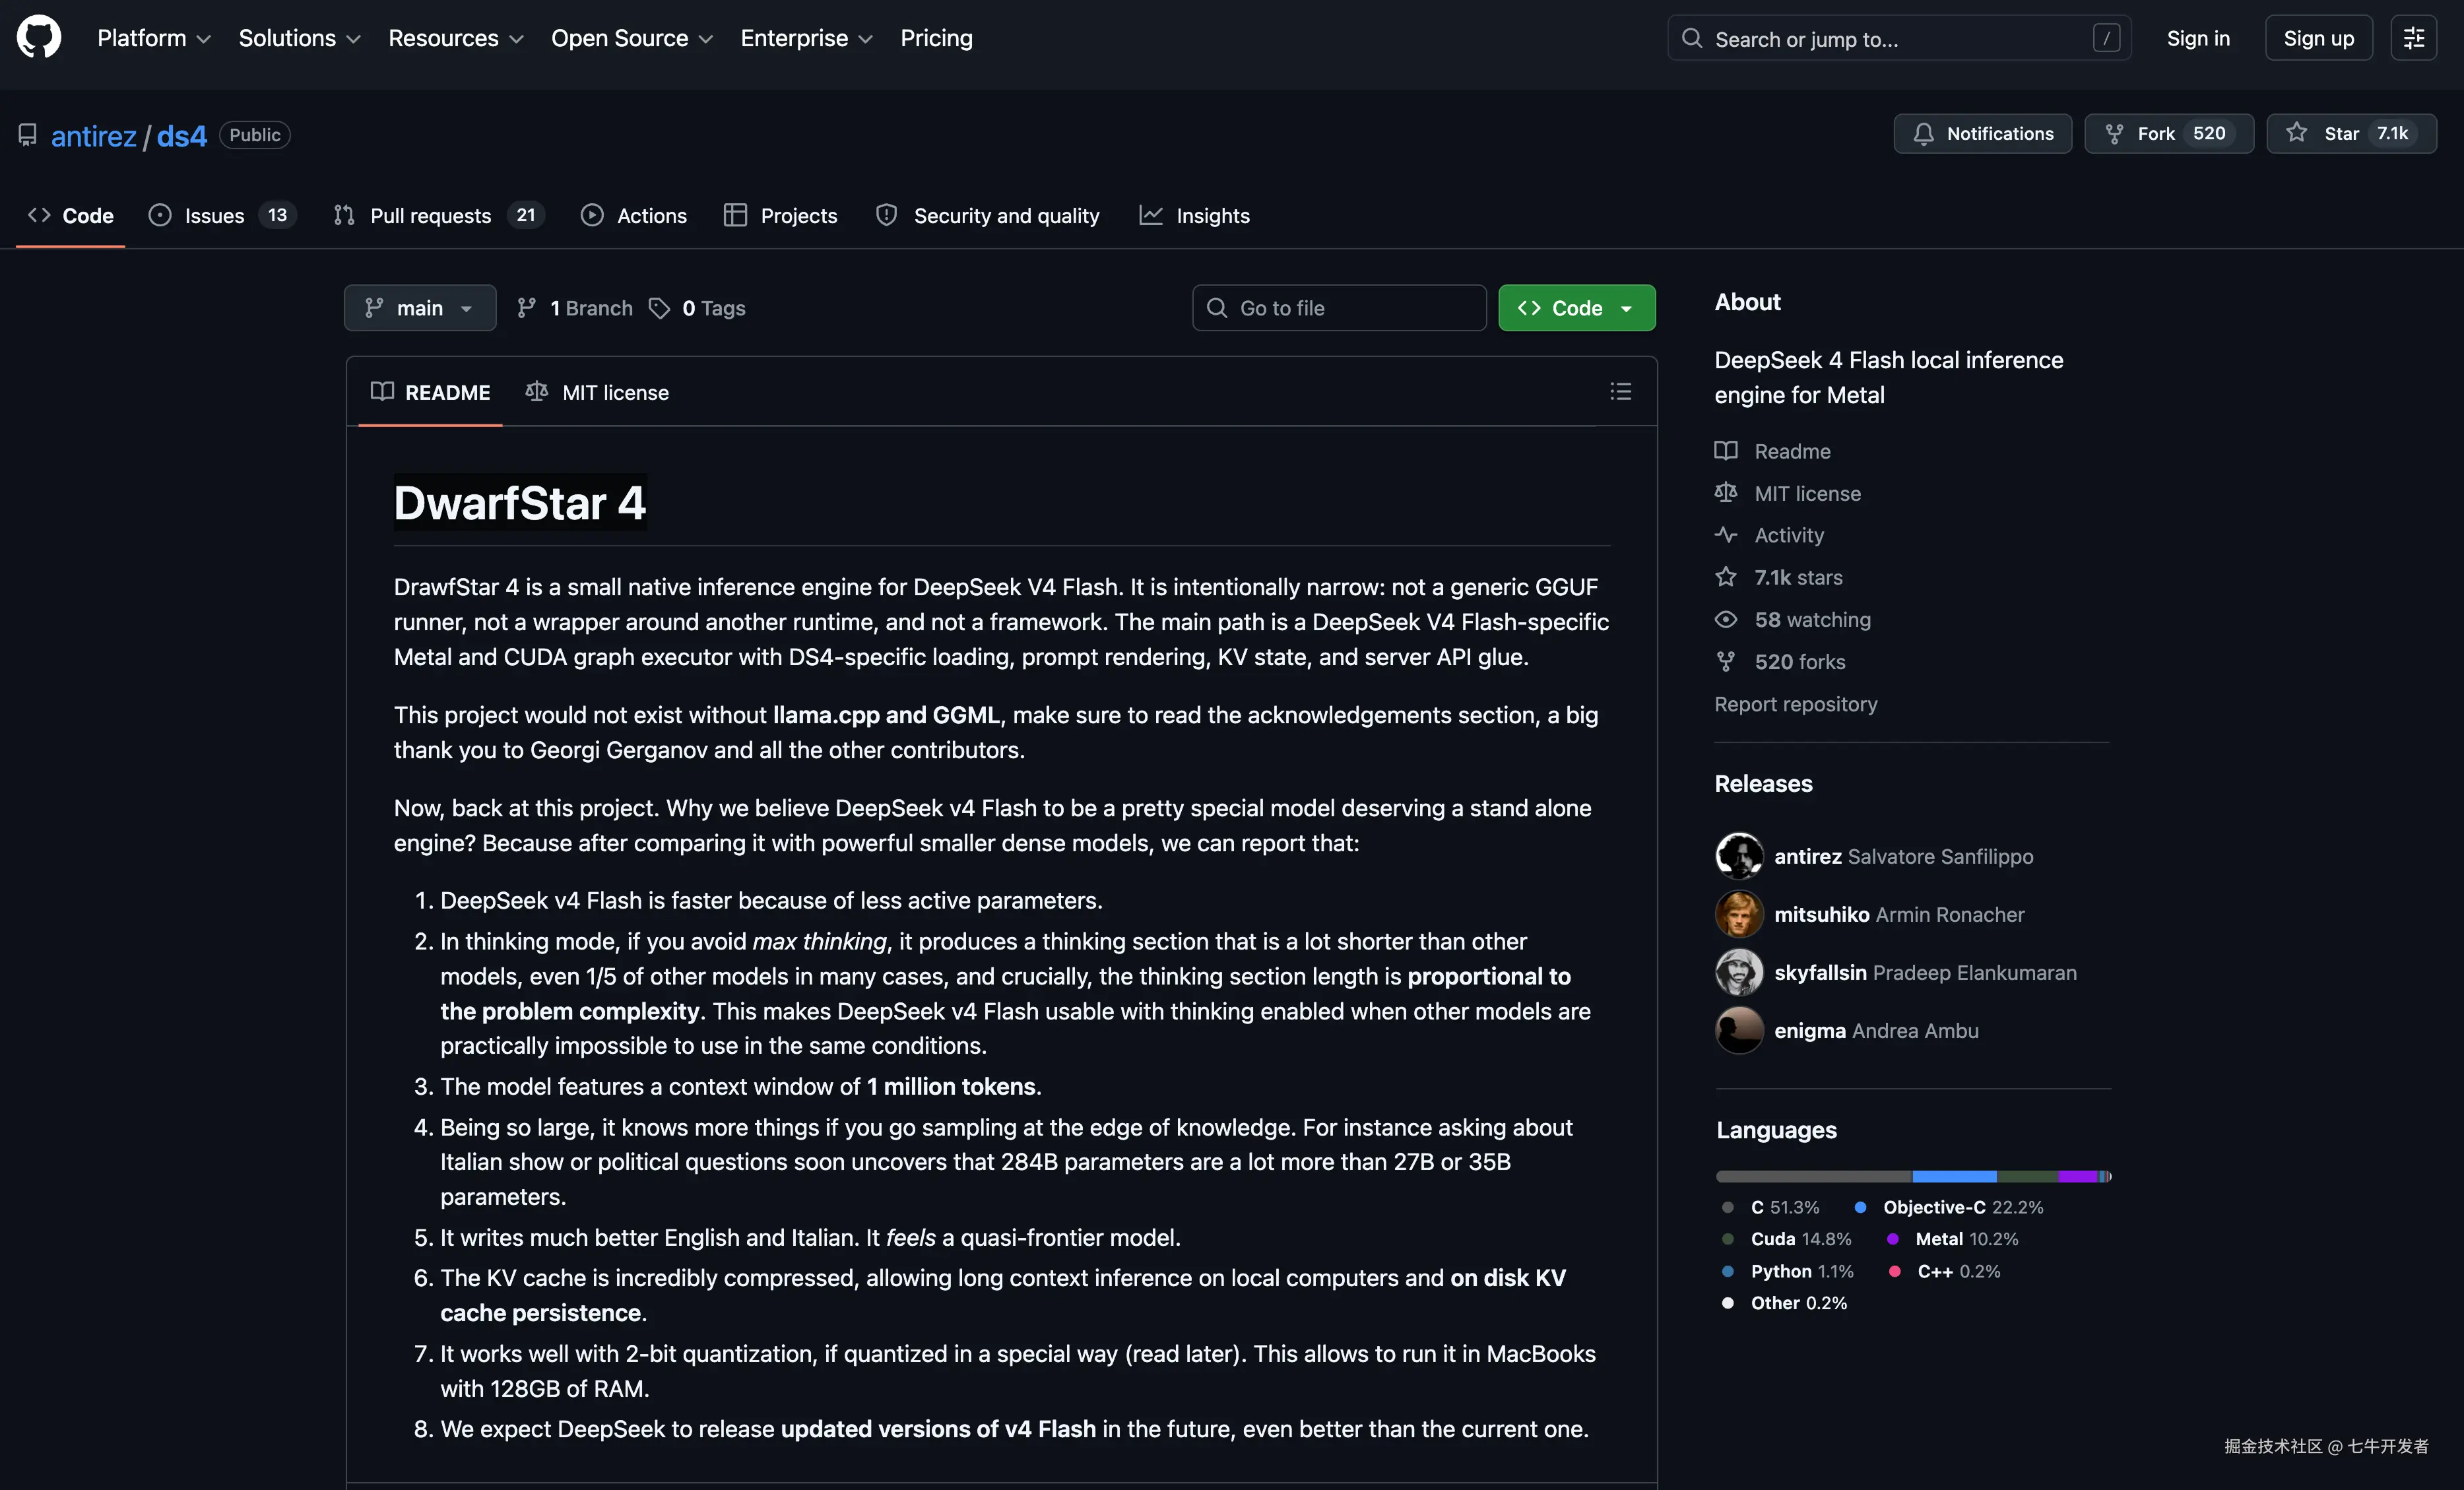Open the GitHub homepage logo
The image size is (2464, 1490).
click(x=39, y=38)
